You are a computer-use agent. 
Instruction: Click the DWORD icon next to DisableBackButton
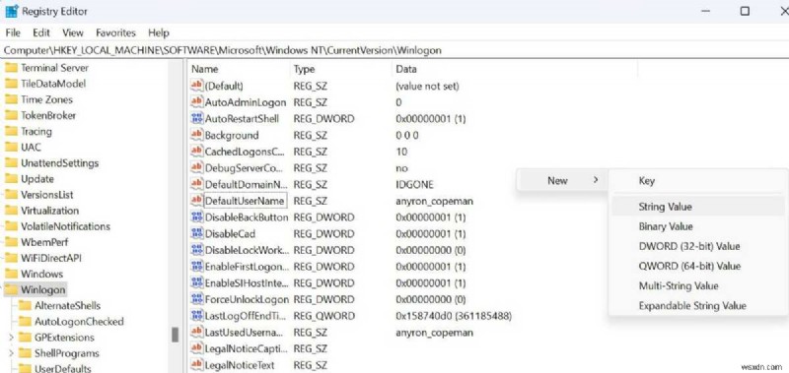click(196, 218)
